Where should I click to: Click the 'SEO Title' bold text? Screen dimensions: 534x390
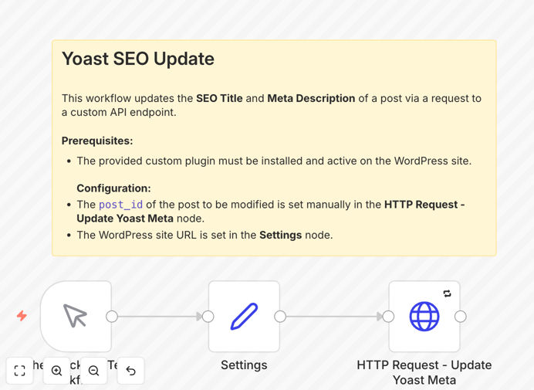click(x=219, y=98)
